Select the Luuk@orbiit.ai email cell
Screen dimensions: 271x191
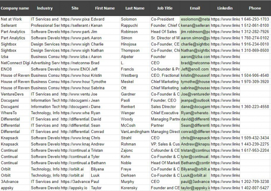click(195, 175)
